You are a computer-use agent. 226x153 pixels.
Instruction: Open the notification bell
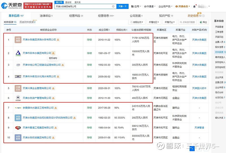(x=194, y=6)
